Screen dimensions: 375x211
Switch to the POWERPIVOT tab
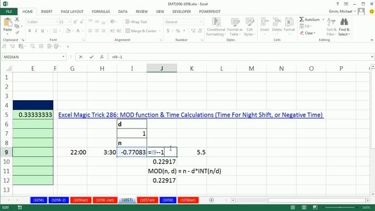[x=210, y=12]
